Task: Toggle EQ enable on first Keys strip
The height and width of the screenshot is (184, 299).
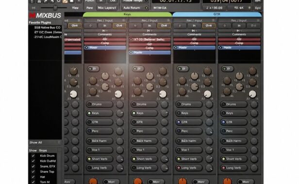Action: [93, 68]
